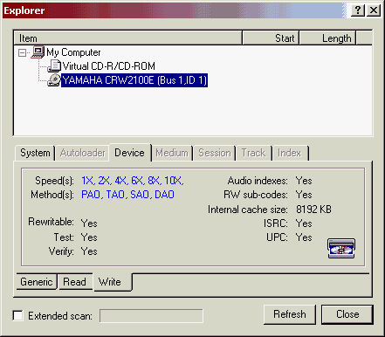Click the 8192 KB cache size value
The width and height of the screenshot is (385, 337).
coord(313,210)
